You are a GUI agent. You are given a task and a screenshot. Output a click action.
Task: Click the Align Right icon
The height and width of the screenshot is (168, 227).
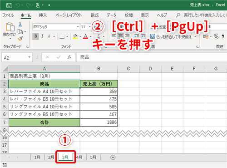tap(128, 36)
